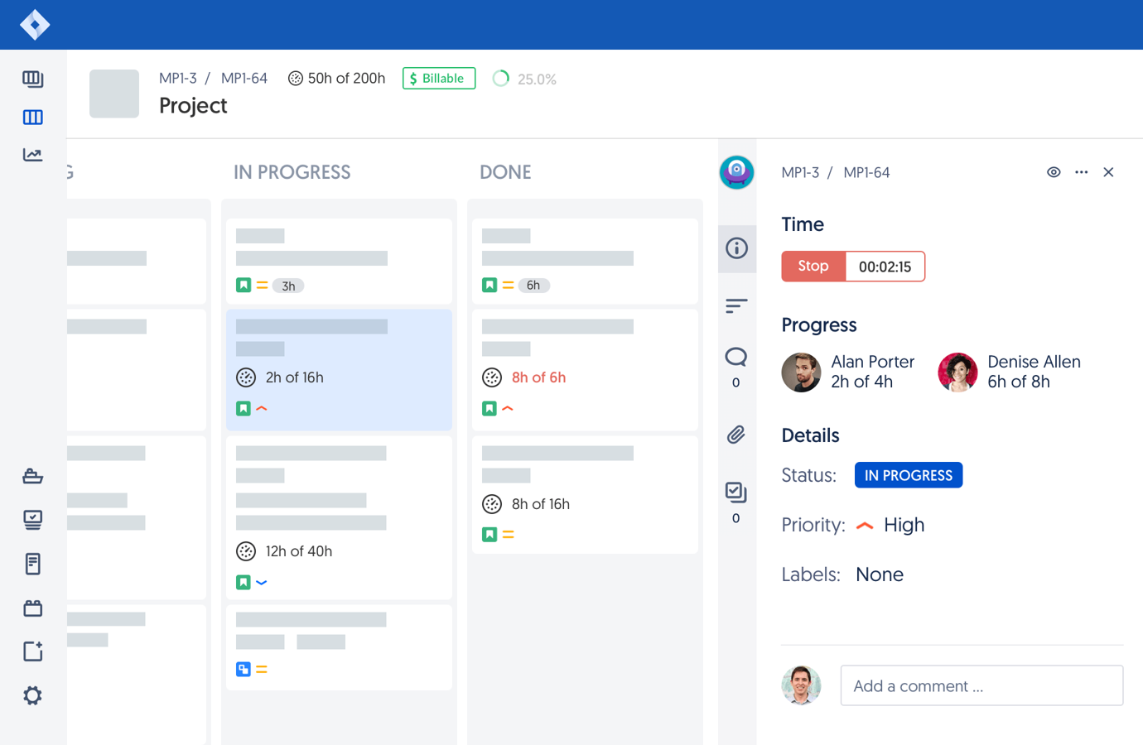The width and height of the screenshot is (1143, 745).
Task: Click the 50h of 200h time summary
Action: click(336, 79)
